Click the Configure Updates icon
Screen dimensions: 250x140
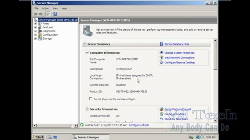click(x=161, y=114)
